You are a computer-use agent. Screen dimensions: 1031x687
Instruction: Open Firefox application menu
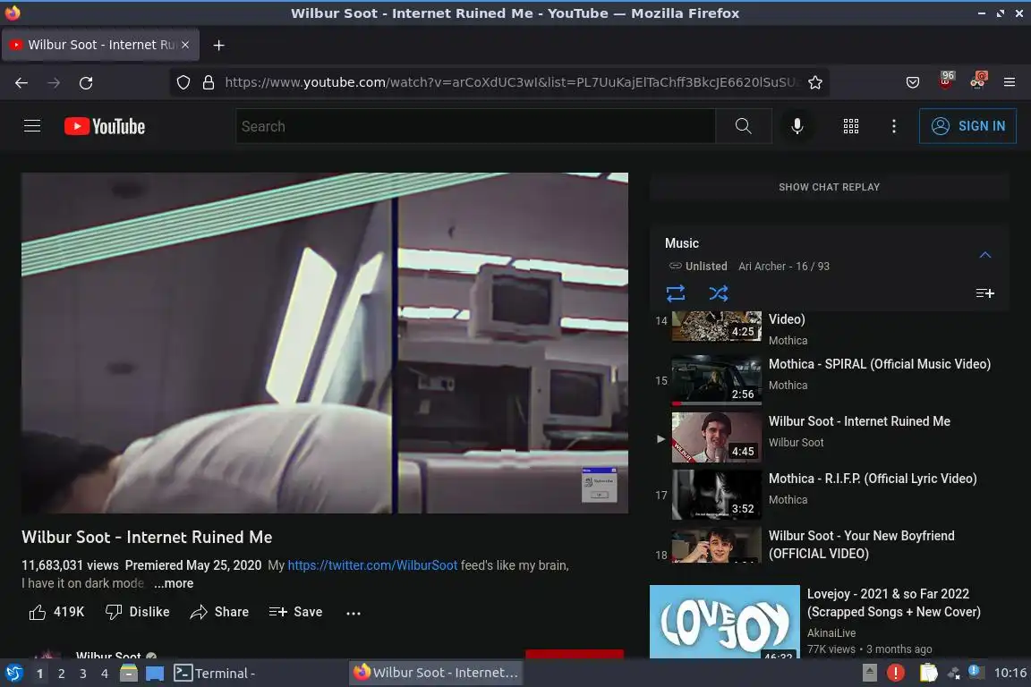coord(1010,83)
